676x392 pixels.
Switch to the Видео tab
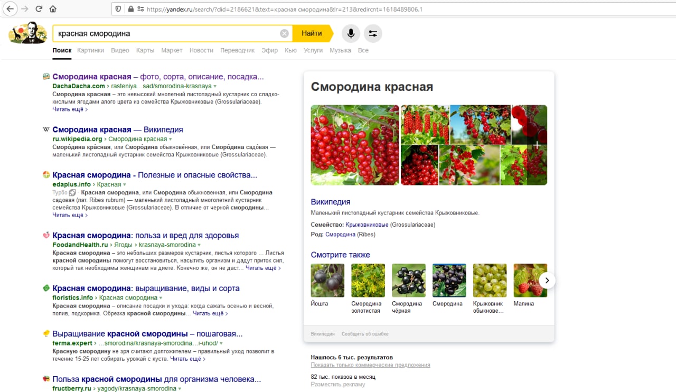(x=120, y=50)
